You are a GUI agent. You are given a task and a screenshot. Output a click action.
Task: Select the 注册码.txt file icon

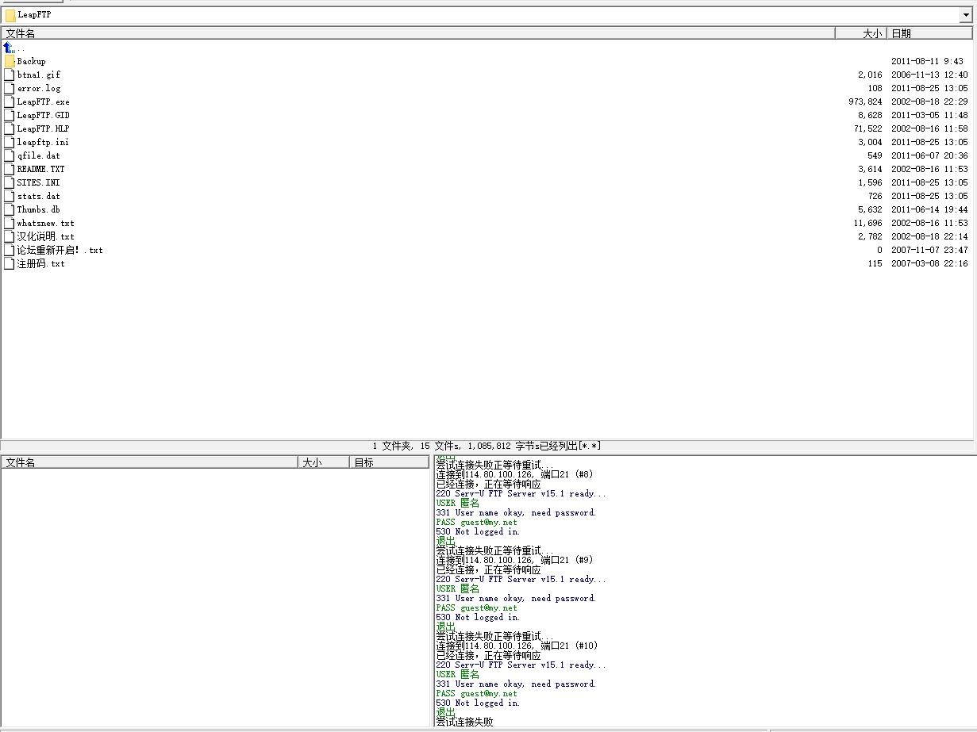[x=10, y=263]
